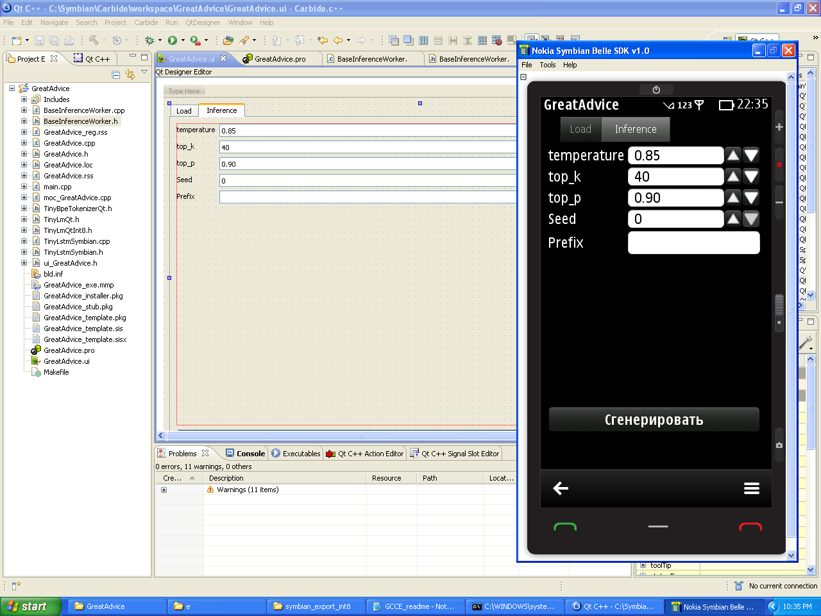The image size is (821, 616).
Task: Run the project with green play icon
Action: 173,40
